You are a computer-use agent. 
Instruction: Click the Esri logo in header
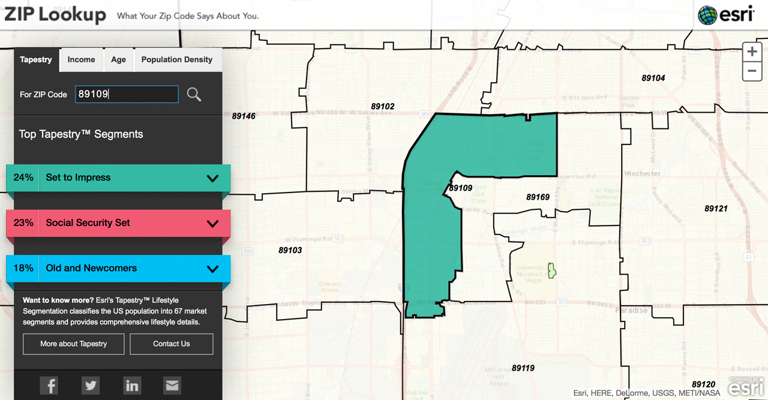(x=727, y=14)
